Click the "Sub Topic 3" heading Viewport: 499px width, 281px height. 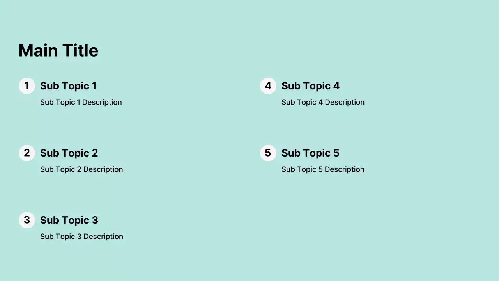(69, 220)
